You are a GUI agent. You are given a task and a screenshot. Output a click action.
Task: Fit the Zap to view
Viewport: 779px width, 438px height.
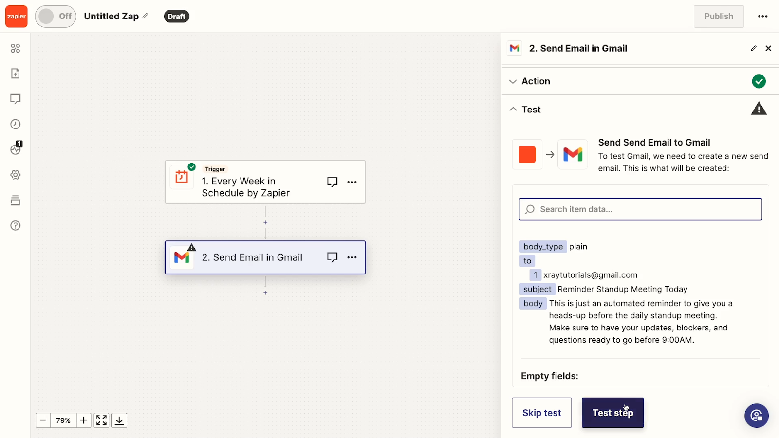point(101,420)
